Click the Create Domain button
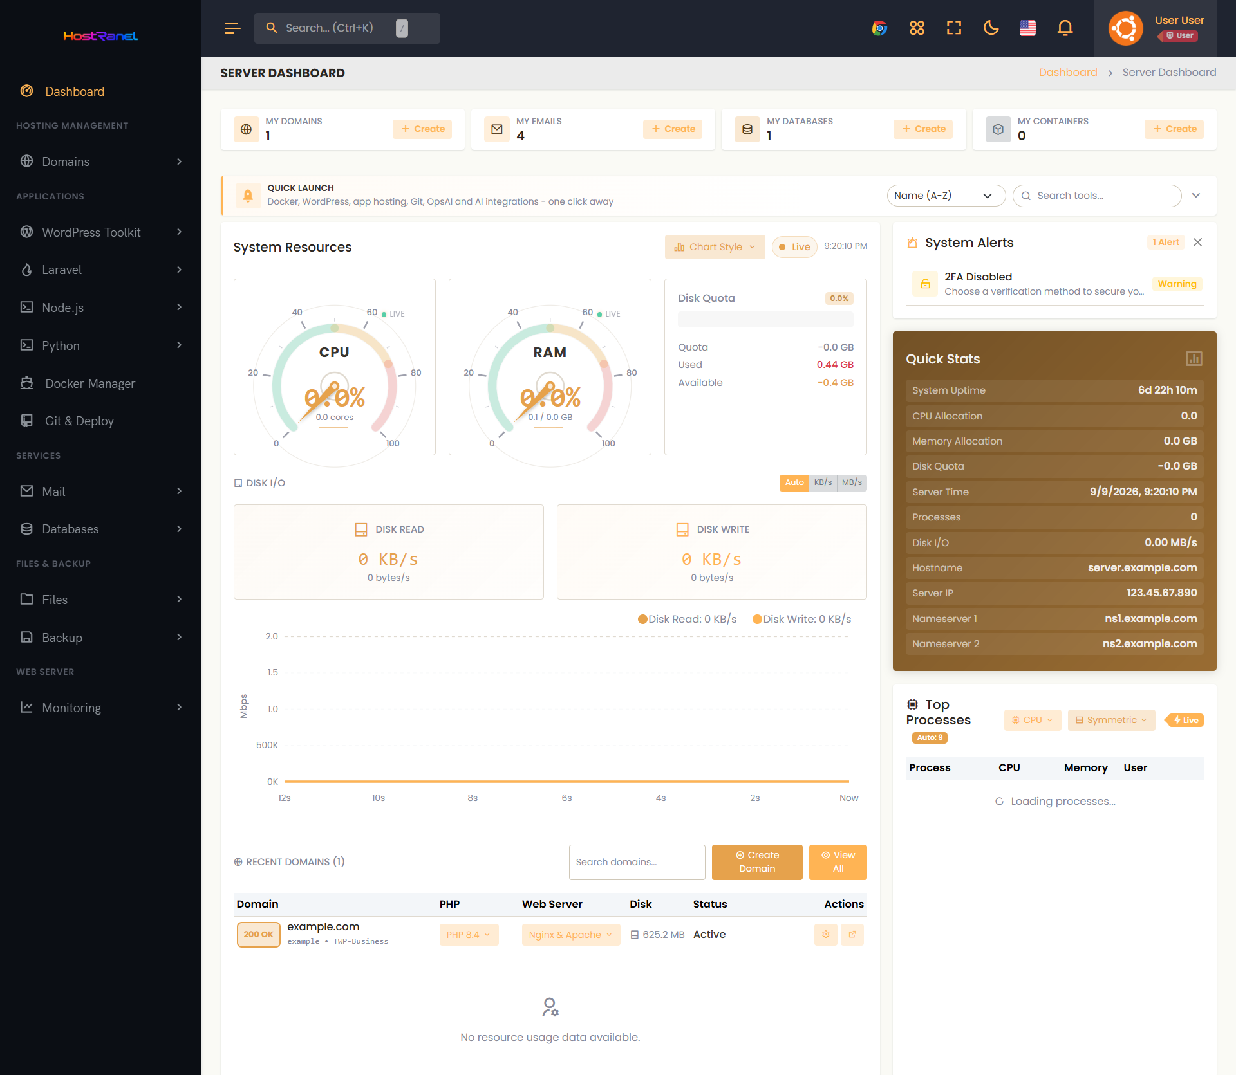The width and height of the screenshot is (1236, 1075). coord(757,862)
